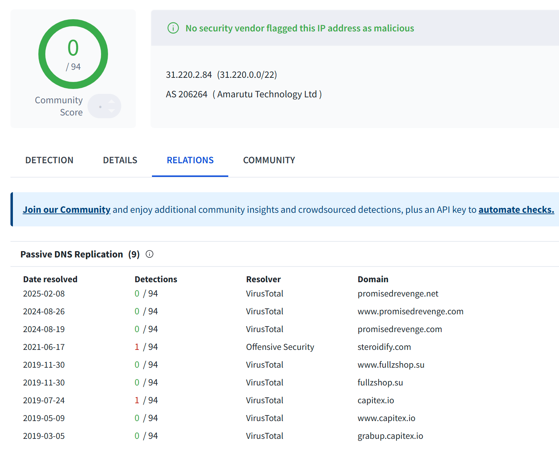Click the date 2024-08-26

coord(44,311)
